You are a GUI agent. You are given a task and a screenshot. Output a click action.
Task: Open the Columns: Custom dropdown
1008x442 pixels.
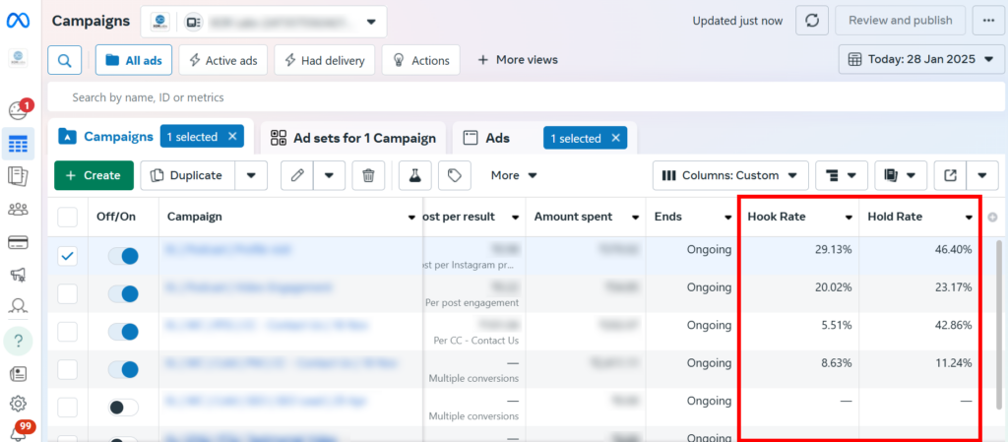730,175
